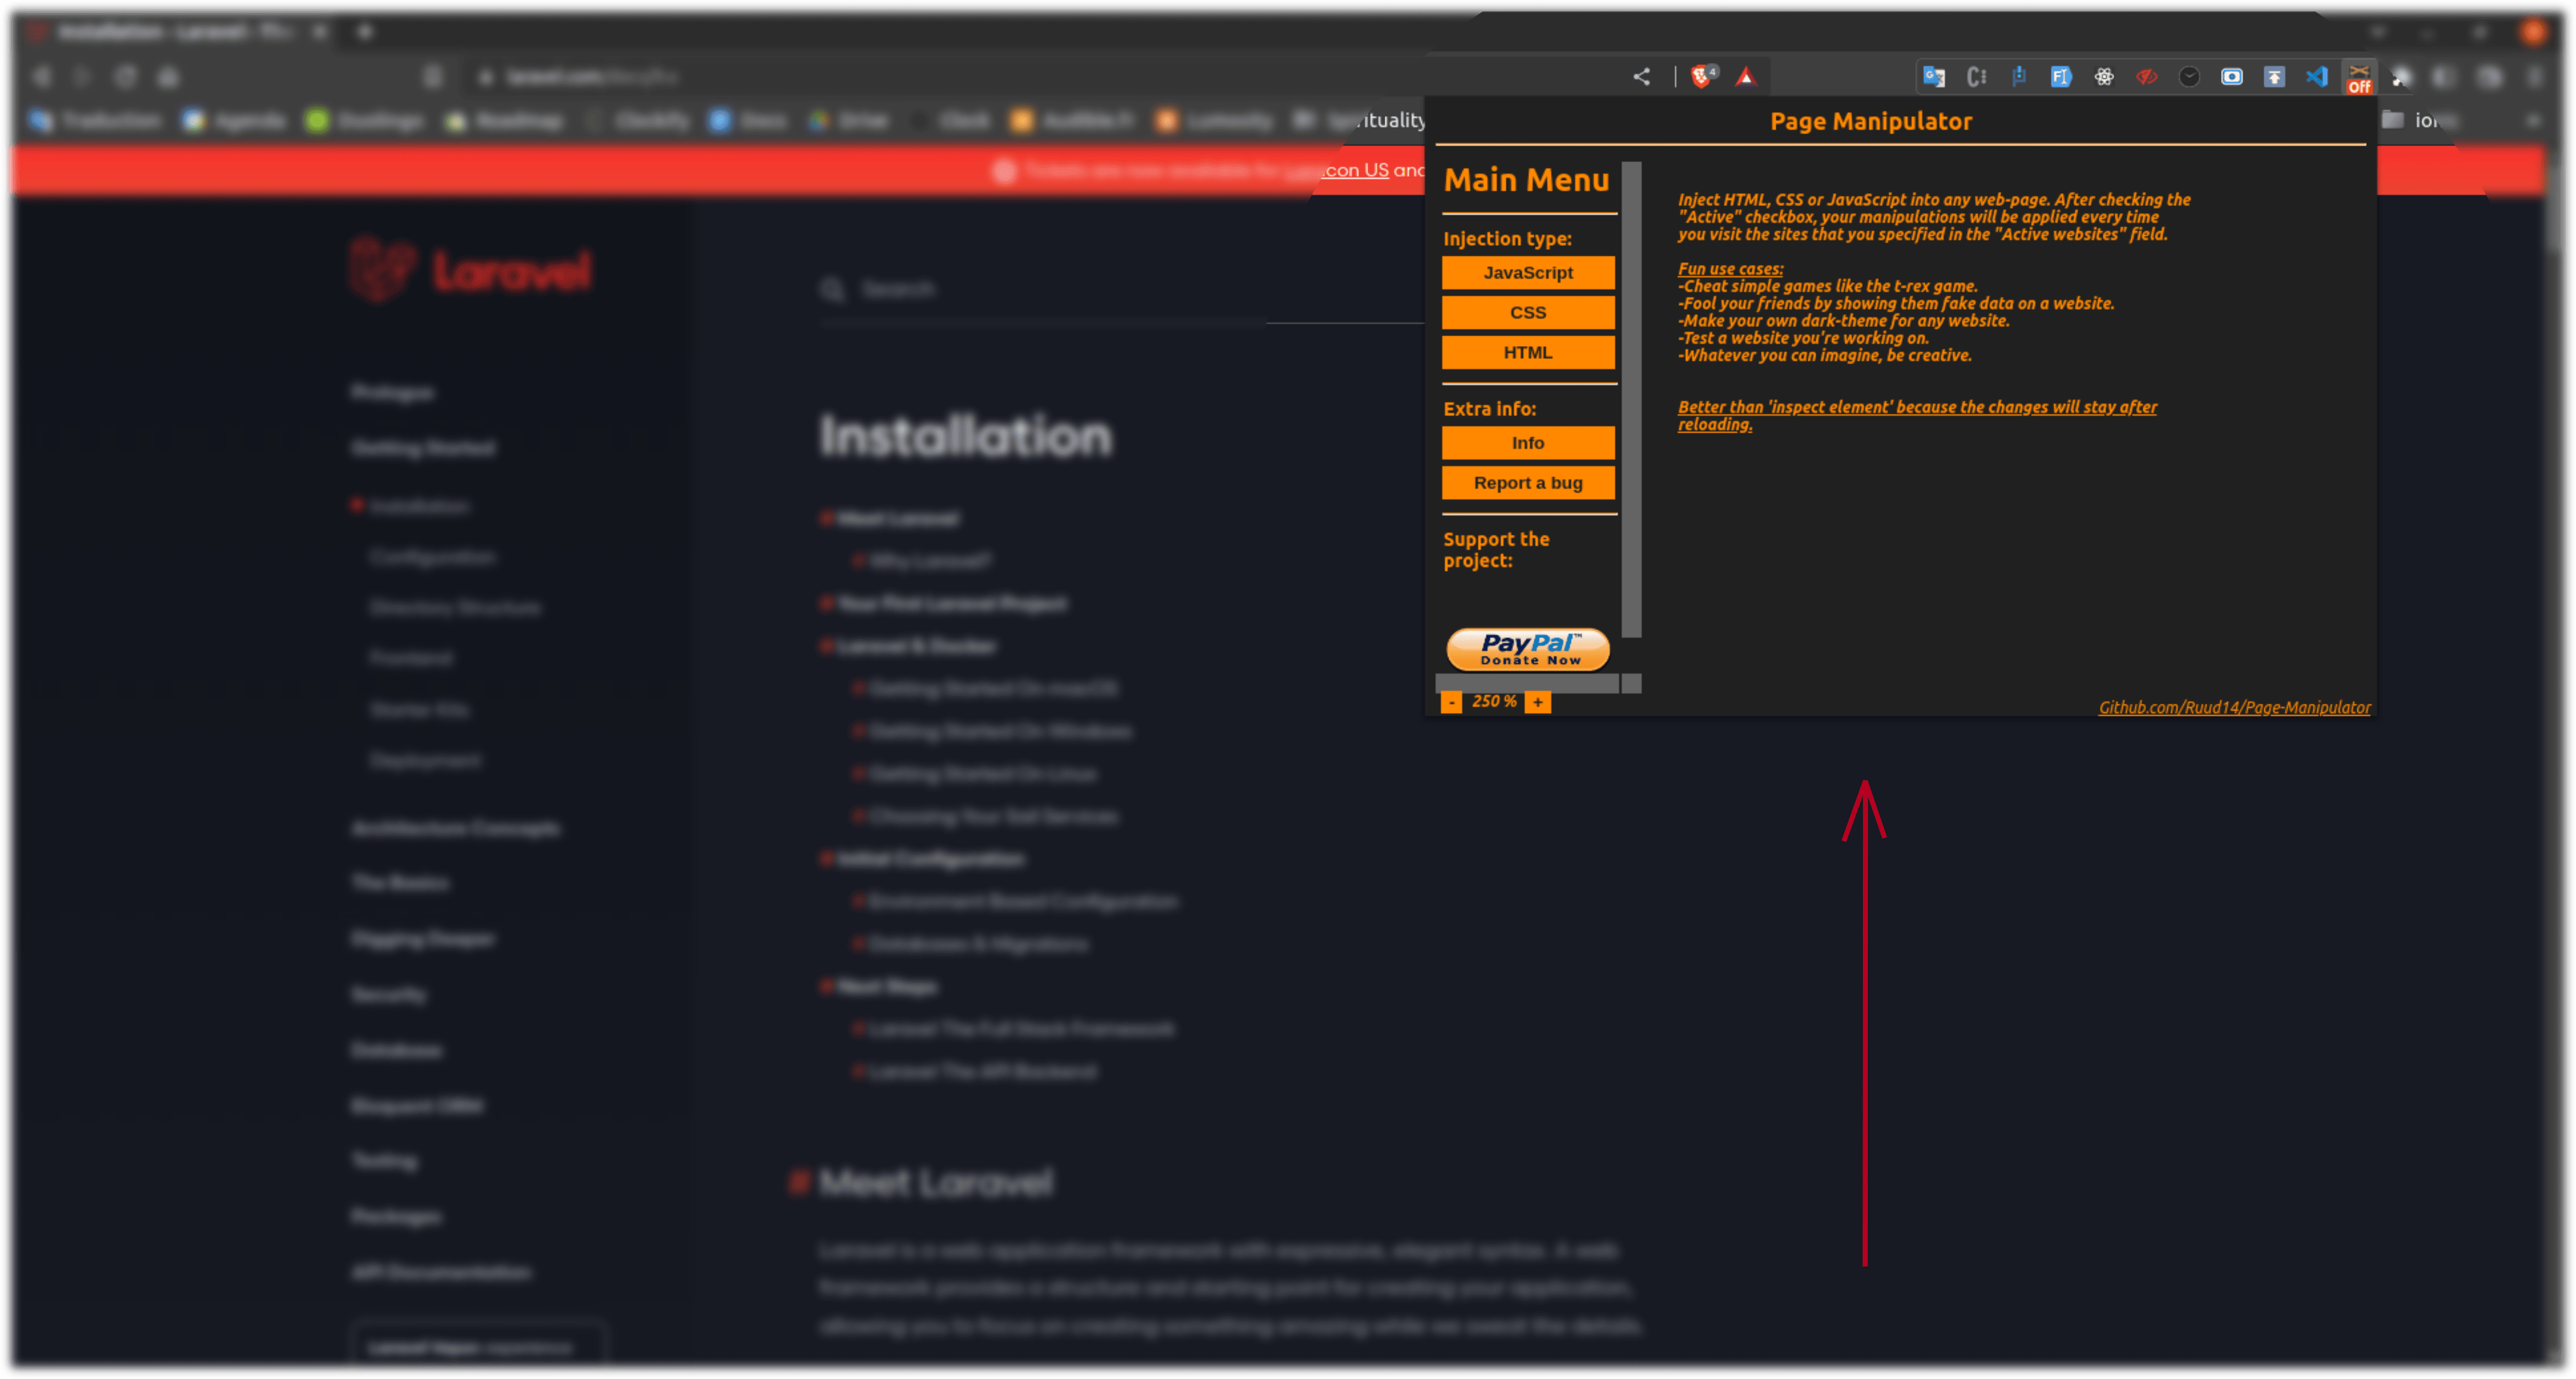Increase popup zoom with plus button

pyautogui.click(x=1538, y=703)
